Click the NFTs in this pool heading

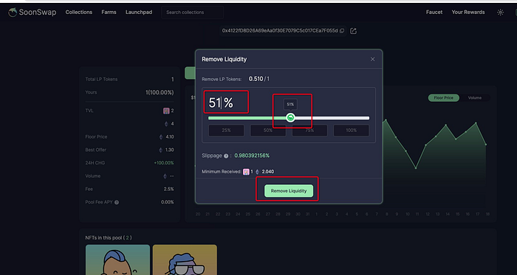(x=109, y=237)
